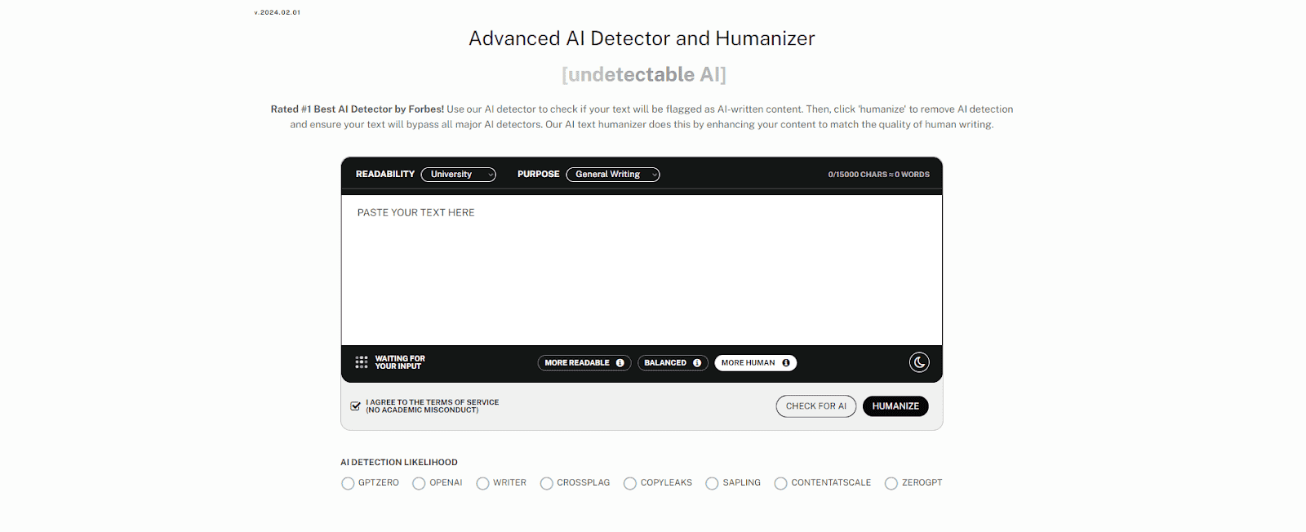
Task: Click the undetectable AI logo text
Action: click(644, 74)
